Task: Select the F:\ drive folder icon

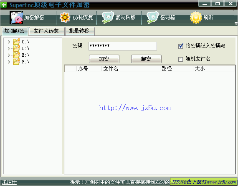Action: click(x=17, y=62)
